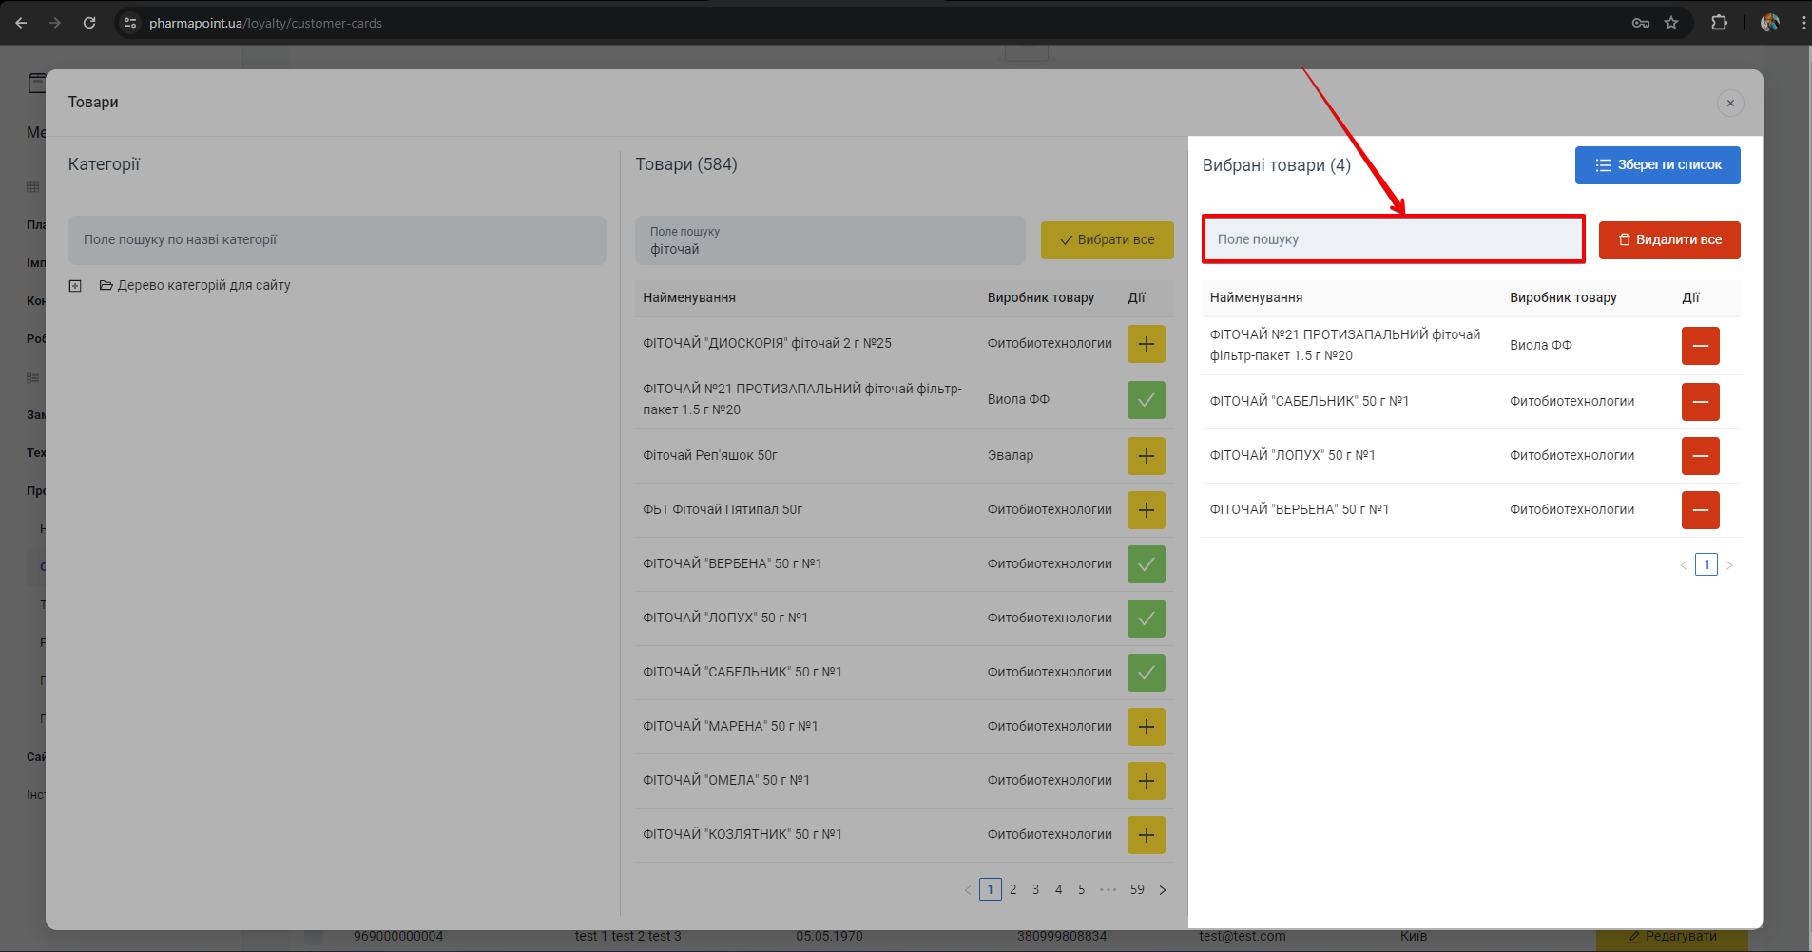Image resolution: width=1812 pixels, height=952 pixels.
Task: Expand Дерево категорій для сайту tree
Action: click(x=75, y=286)
